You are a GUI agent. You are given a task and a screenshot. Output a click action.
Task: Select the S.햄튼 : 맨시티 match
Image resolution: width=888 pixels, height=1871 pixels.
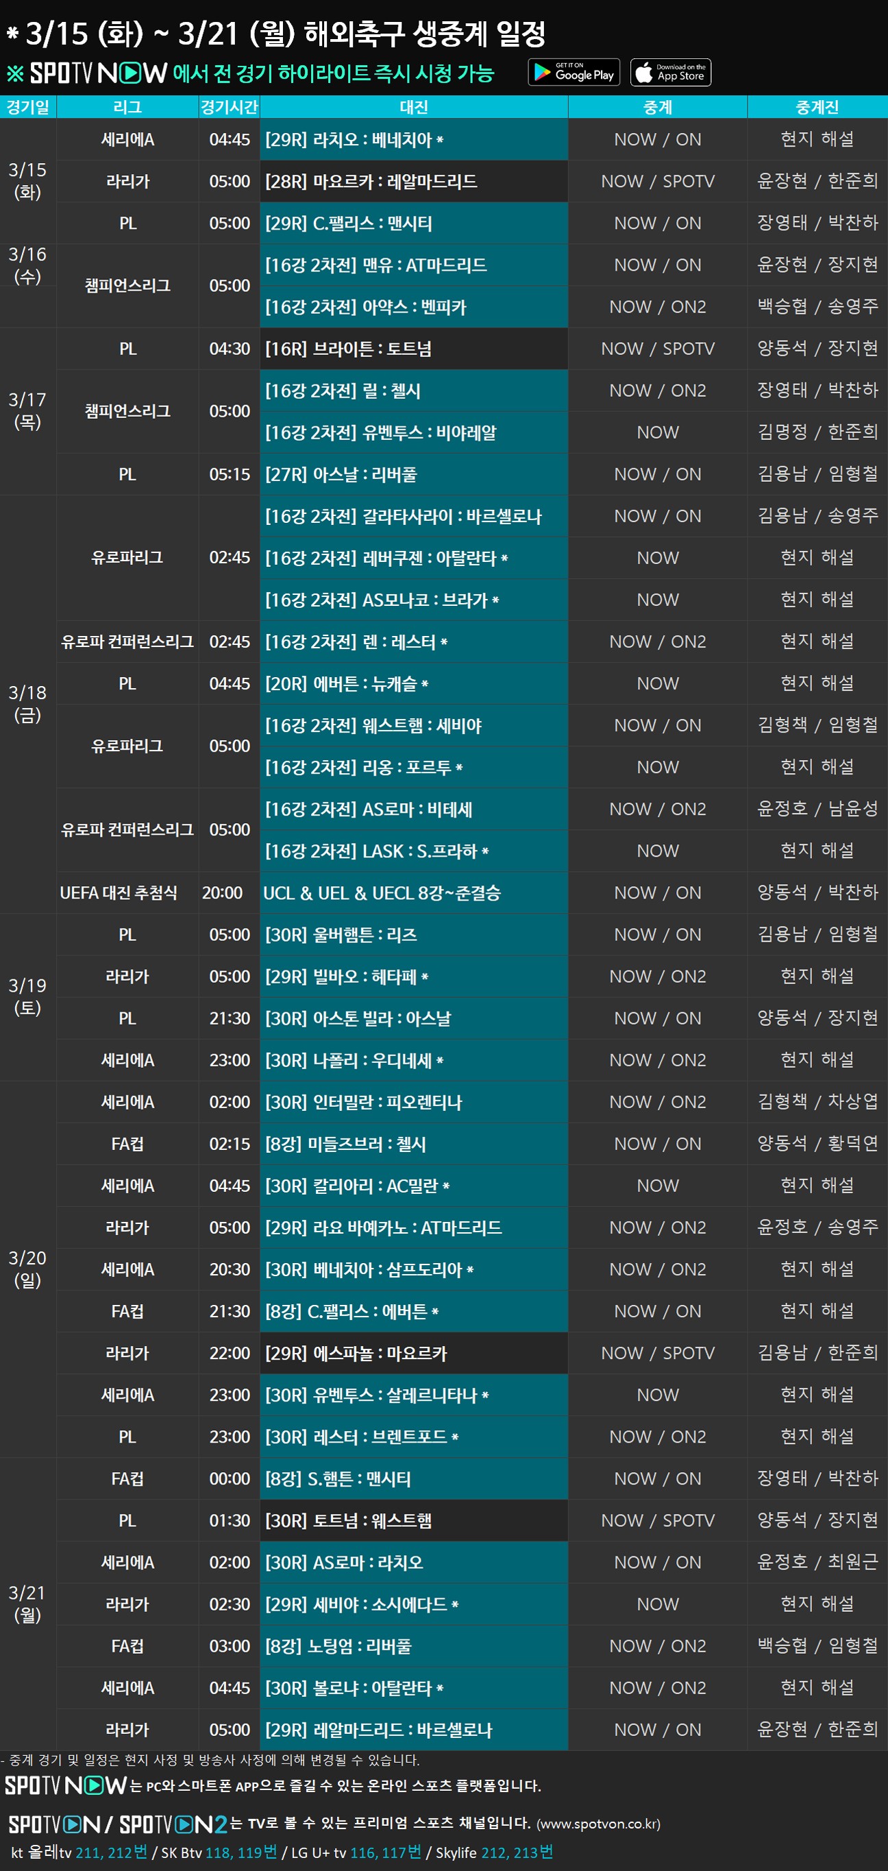click(x=414, y=1480)
